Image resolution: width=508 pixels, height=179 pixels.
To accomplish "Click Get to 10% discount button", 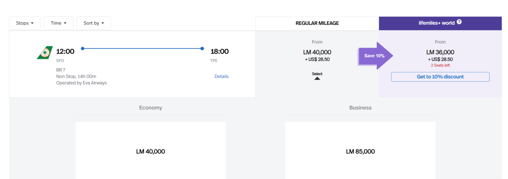I will click(x=440, y=77).
